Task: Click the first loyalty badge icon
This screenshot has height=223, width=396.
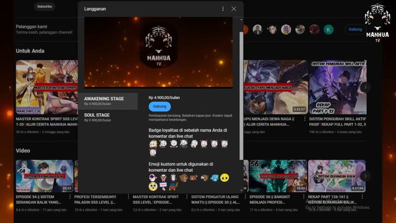Action: pos(153,144)
